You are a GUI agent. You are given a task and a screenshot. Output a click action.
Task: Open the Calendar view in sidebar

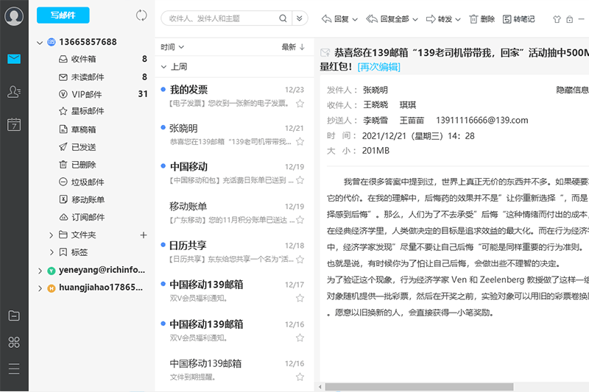13,124
